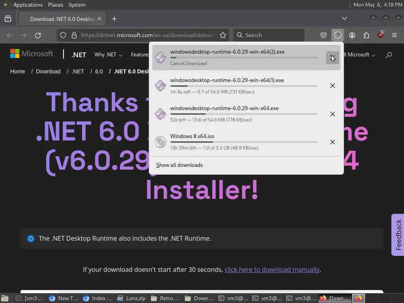This screenshot has height=303, width=404.
Task: Open the Places menu
Action: tap(56, 5)
